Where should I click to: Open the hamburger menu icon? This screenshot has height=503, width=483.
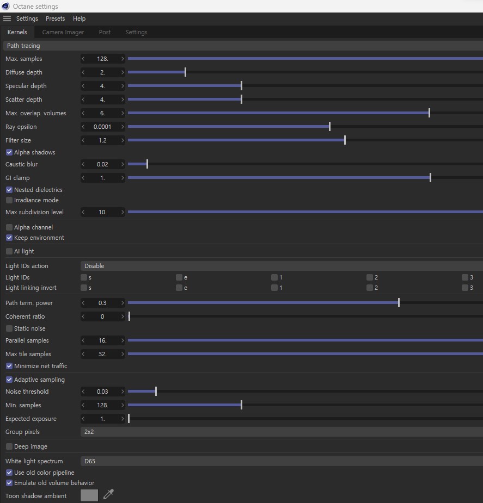(x=7, y=18)
